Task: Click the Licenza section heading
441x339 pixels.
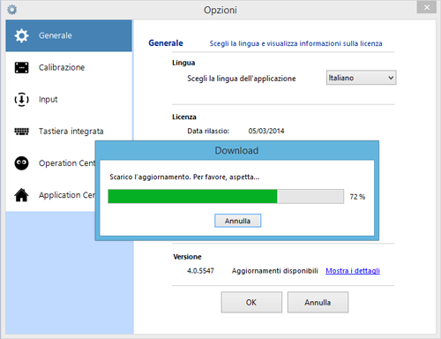Action: tap(184, 117)
